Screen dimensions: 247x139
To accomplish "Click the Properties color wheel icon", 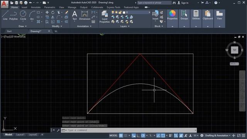I will (173, 14).
